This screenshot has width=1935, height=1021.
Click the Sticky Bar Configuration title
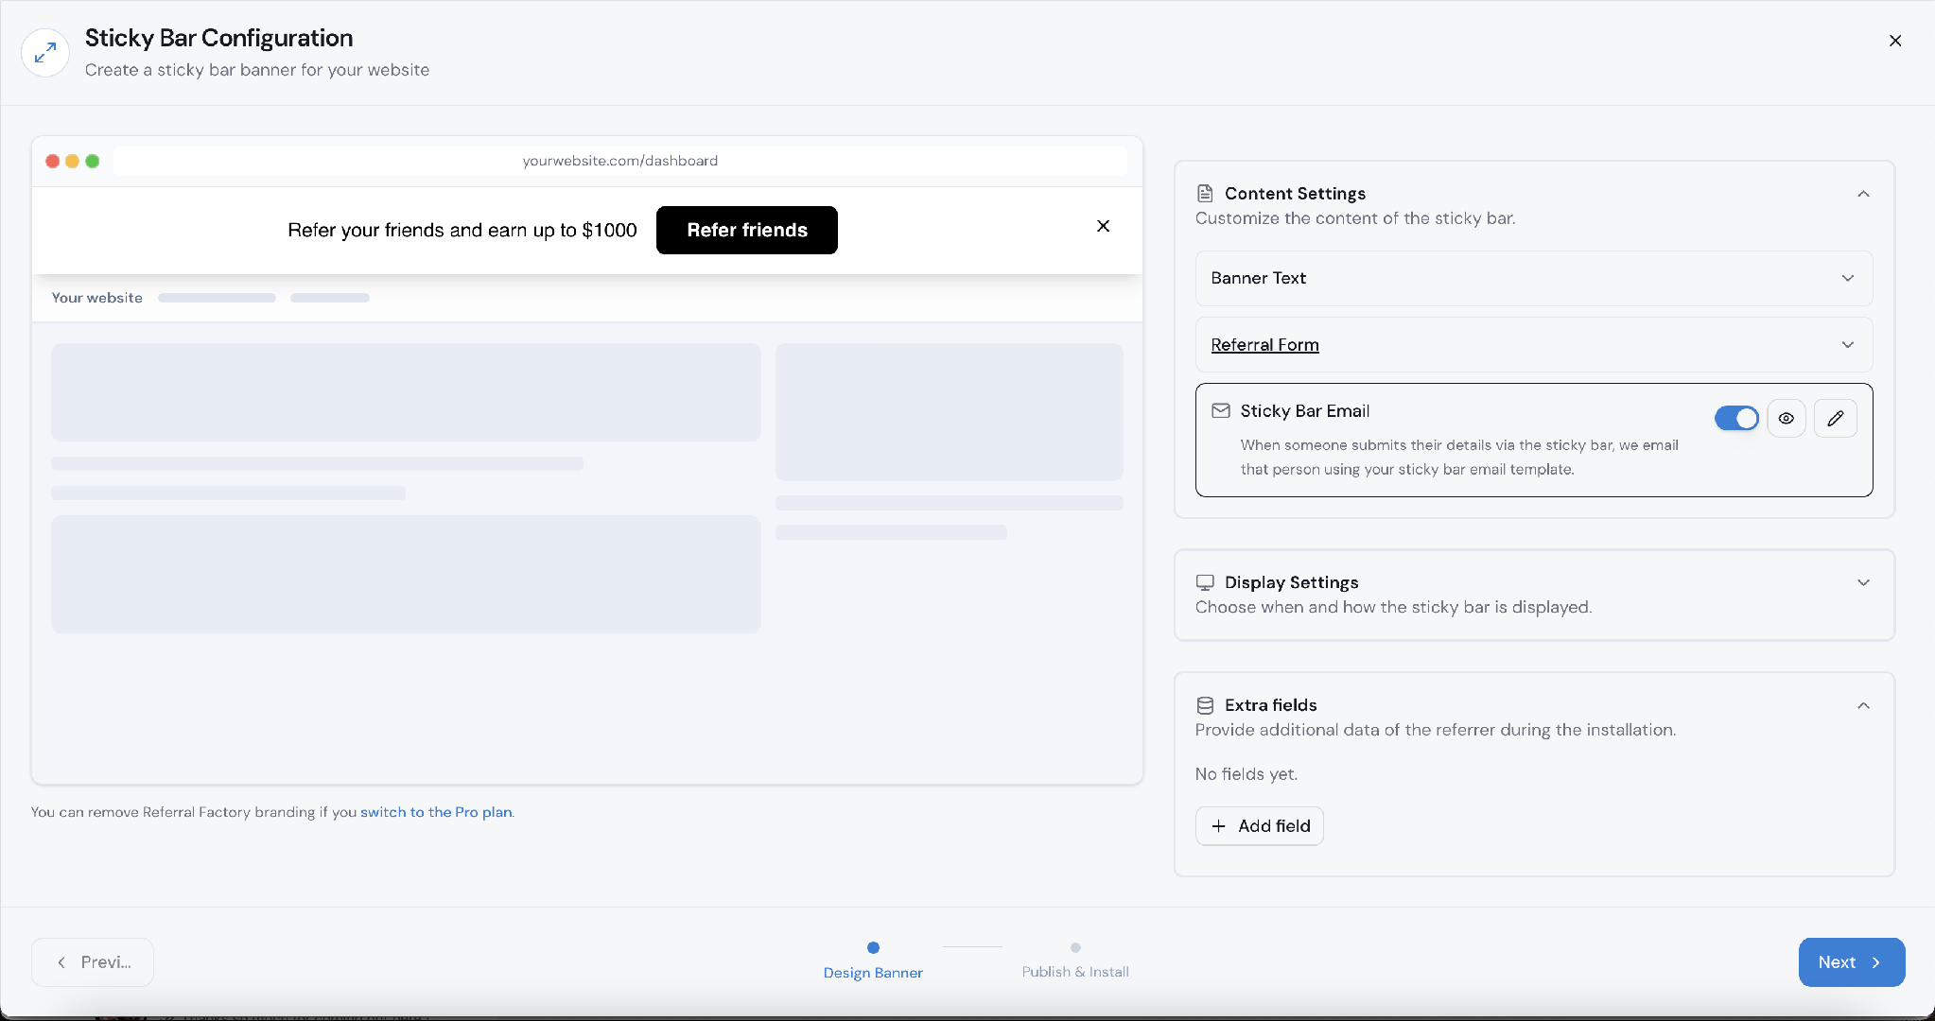218,38
